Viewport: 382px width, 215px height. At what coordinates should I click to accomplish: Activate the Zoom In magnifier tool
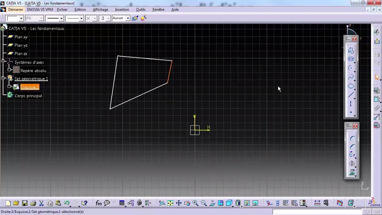[195, 203]
